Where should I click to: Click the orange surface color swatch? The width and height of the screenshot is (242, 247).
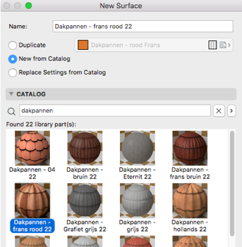tap(83, 45)
